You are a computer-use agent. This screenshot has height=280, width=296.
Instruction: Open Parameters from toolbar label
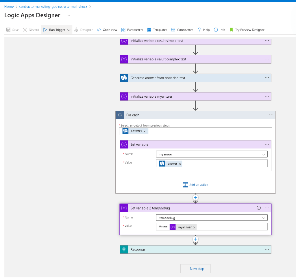click(x=135, y=30)
